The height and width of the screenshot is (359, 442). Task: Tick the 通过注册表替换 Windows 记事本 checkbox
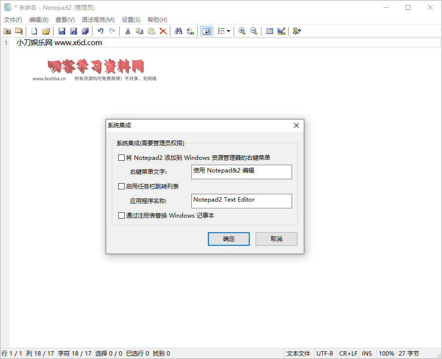(x=122, y=216)
